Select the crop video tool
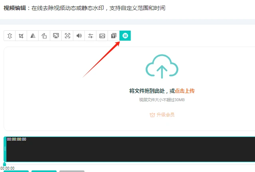This screenshot has height=172, width=255. pyautogui.click(x=21, y=36)
